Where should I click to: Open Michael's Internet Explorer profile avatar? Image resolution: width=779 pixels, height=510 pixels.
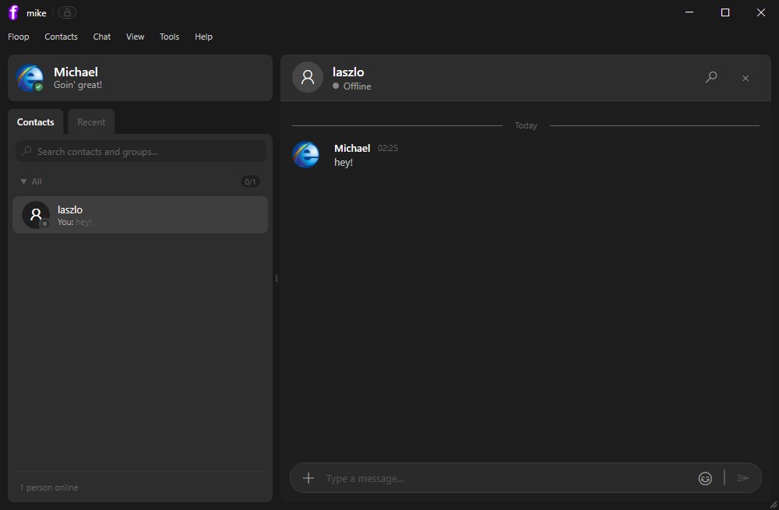(x=30, y=78)
